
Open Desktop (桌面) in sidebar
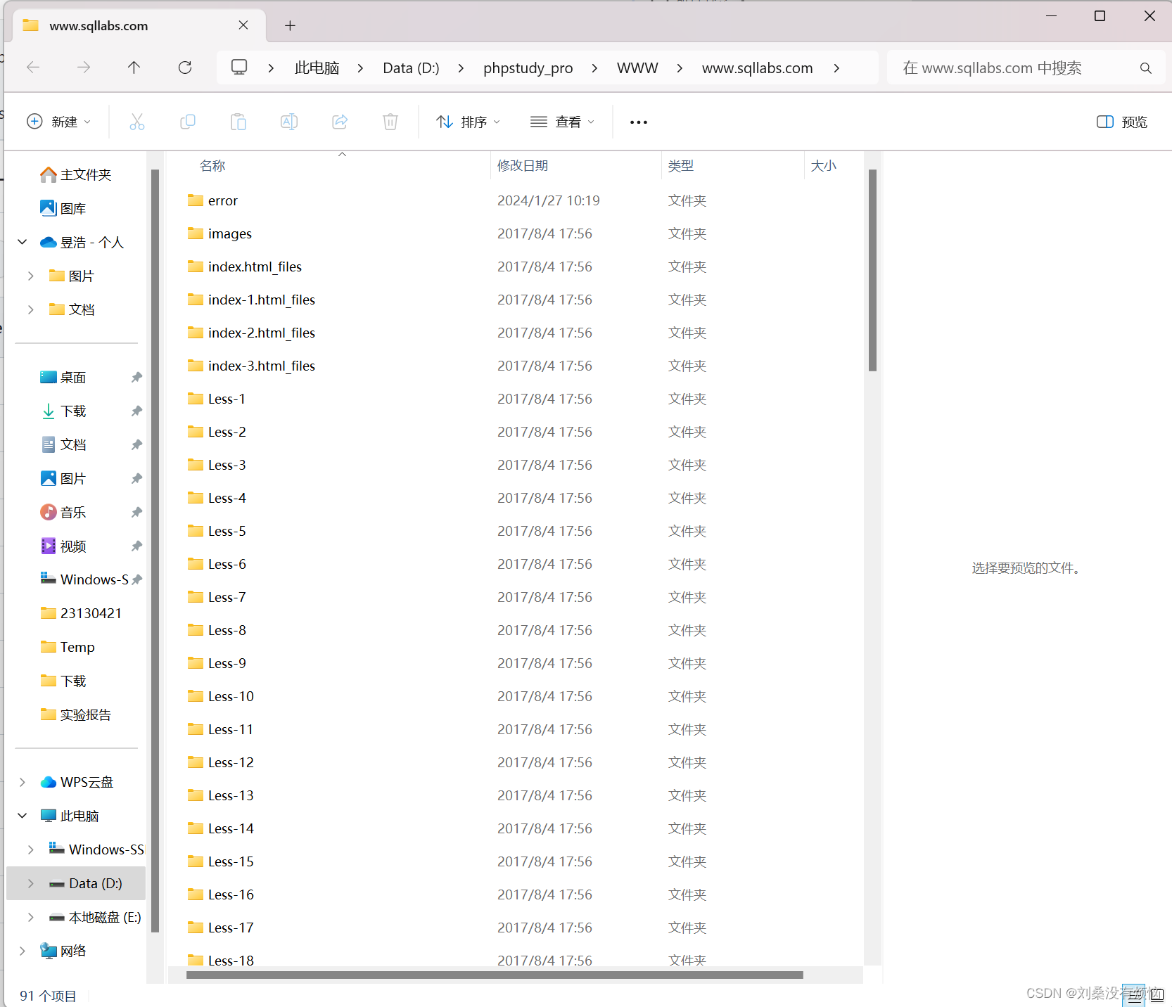63,377
